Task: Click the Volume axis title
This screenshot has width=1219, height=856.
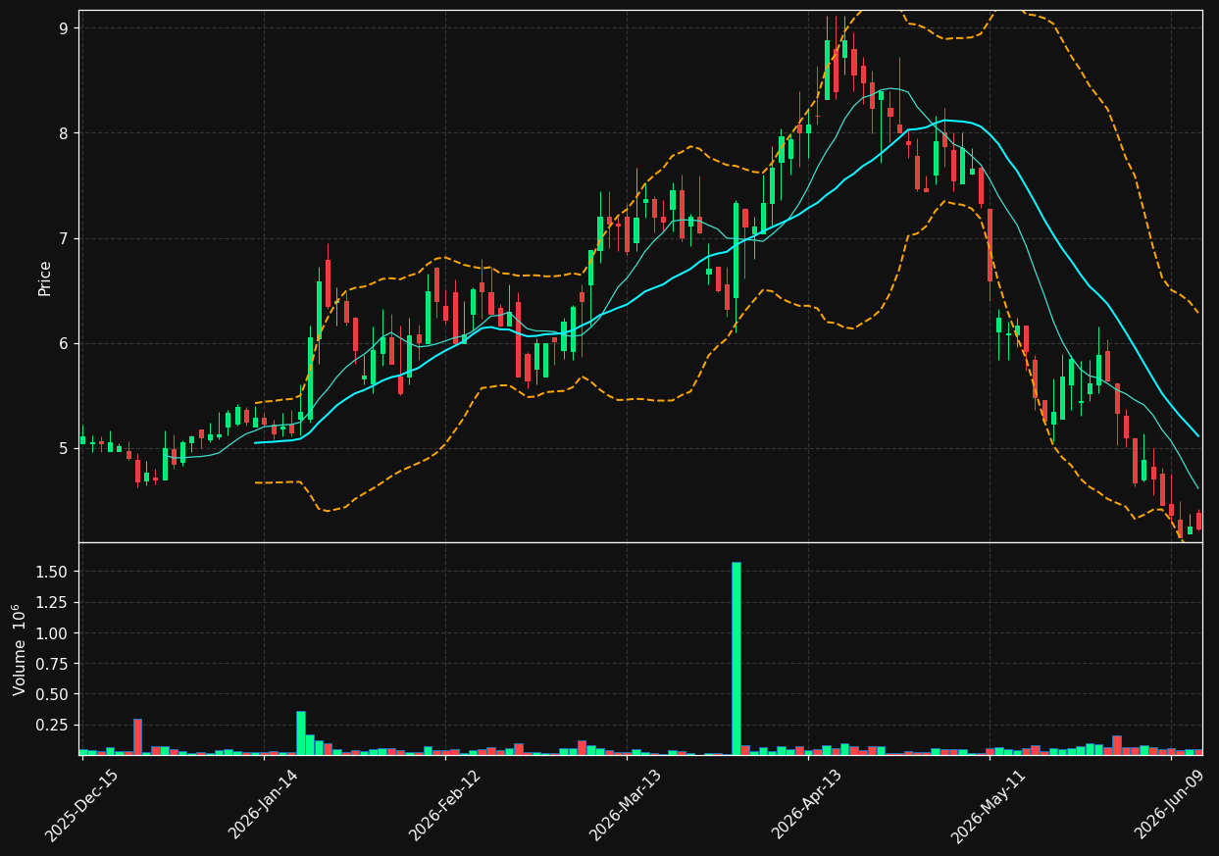Action: coord(20,649)
